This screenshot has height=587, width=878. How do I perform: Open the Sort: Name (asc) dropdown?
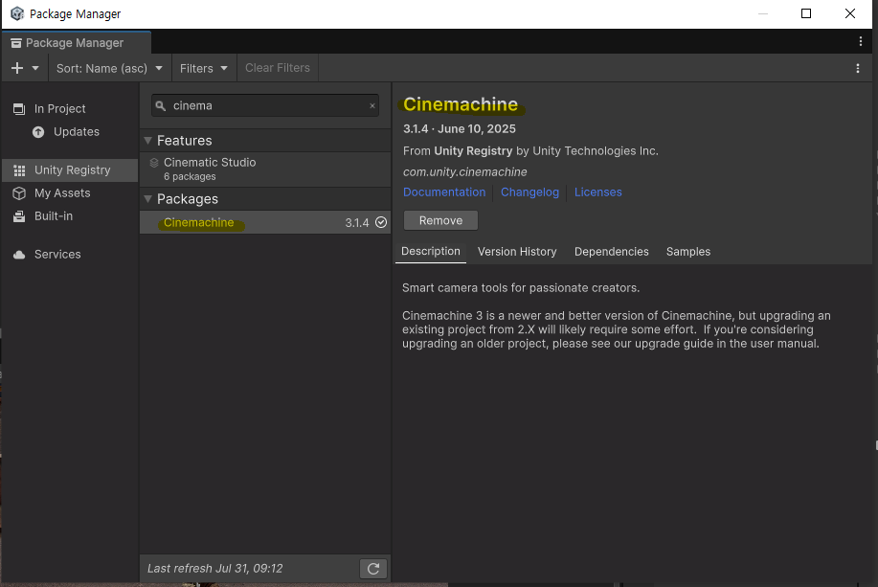[x=109, y=68]
